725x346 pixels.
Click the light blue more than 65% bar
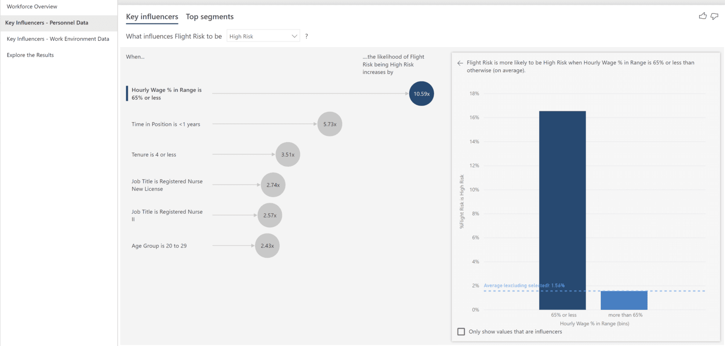click(624, 300)
